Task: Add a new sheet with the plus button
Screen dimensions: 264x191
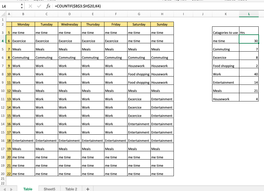Action: tap(88, 189)
